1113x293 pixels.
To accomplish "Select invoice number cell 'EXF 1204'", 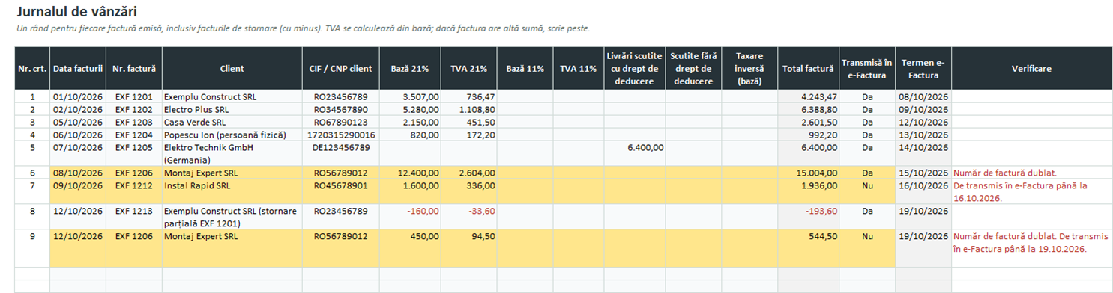I will pyautogui.click(x=134, y=135).
